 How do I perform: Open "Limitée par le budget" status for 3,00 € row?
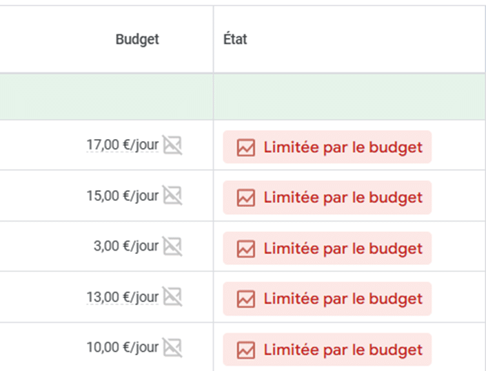pyautogui.click(x=343, y=248)
